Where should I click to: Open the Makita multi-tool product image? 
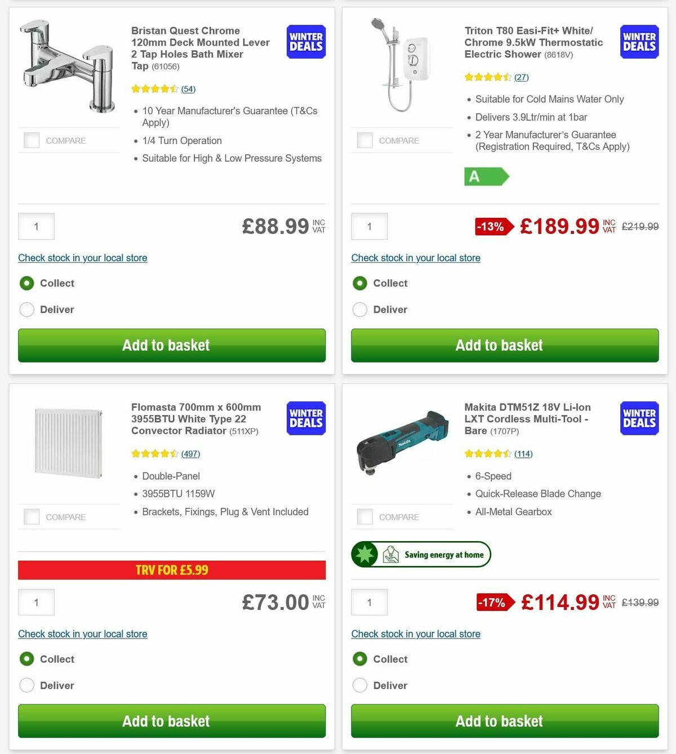[403, 442]
